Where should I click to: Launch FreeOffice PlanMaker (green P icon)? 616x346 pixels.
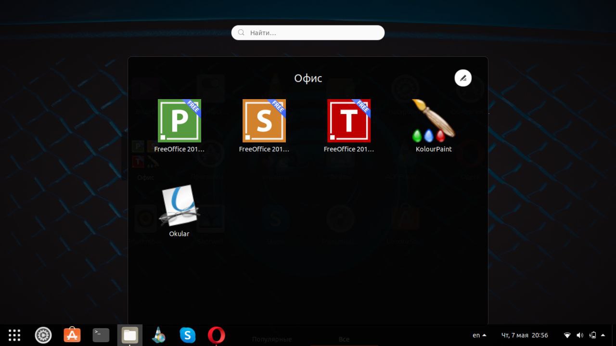coord(180,121)
